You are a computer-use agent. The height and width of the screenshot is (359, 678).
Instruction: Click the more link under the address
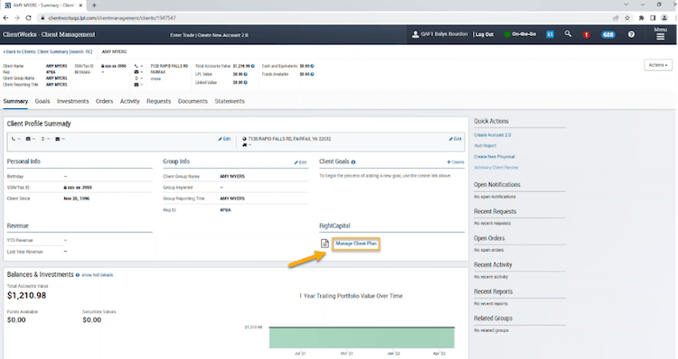coord(155,78)
